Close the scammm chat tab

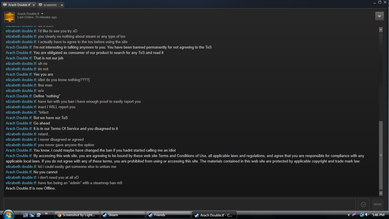point(62,5)
